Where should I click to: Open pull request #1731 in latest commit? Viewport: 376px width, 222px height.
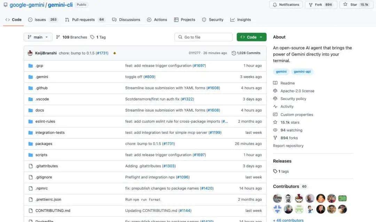102,53
